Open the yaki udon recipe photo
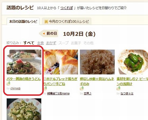Screen dimensions: 148x120 (x=24, y=62)
